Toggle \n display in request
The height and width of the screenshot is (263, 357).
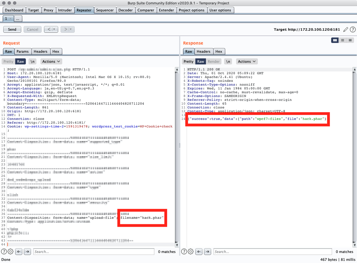point(32,62)
